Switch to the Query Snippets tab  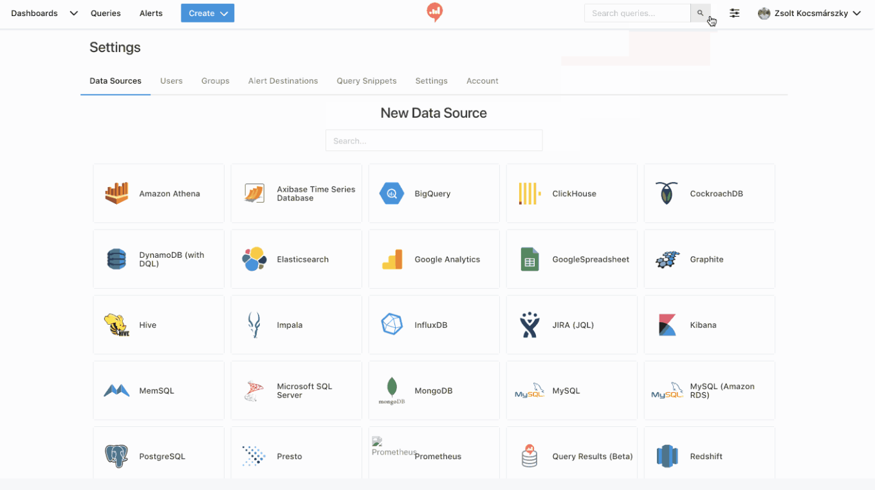(x=367, y=81)
